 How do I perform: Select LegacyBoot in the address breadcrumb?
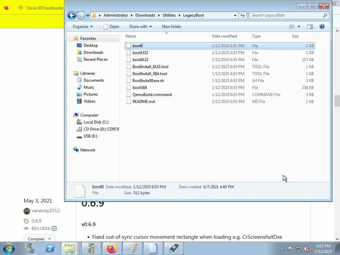tap(194, 15)
